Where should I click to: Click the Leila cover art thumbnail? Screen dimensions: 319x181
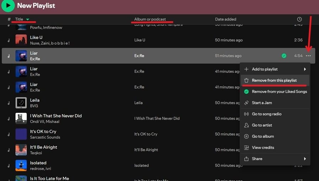tap(21, 103)
